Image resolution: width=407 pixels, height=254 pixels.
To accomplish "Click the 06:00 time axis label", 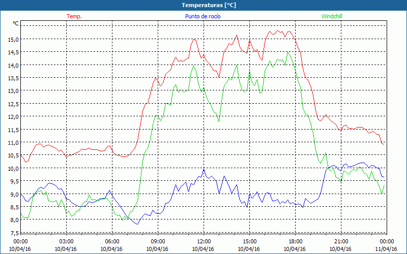I will pyautogui.click(x=112, y=241).
